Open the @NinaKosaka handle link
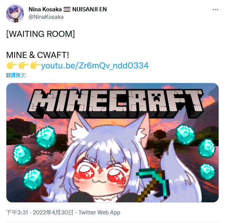The image size is (225, 223). click(46, 17)
